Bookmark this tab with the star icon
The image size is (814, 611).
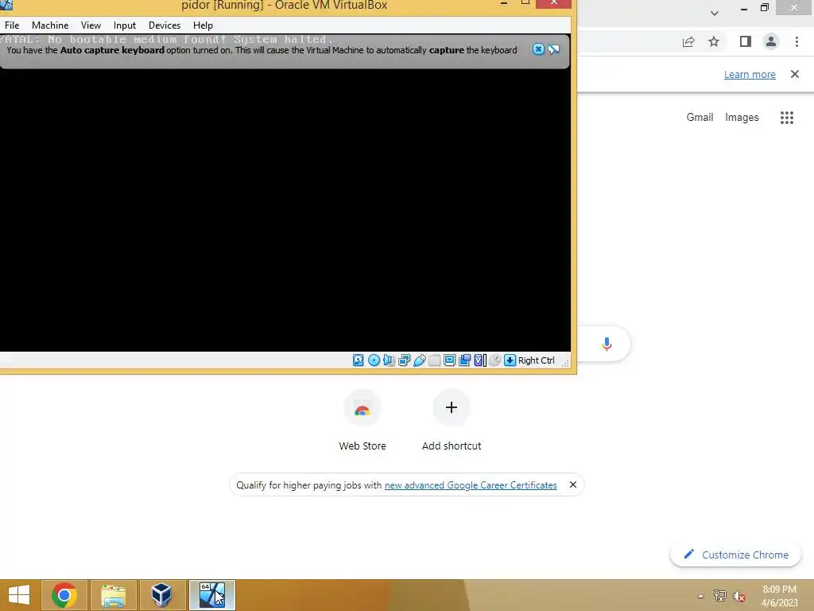(714, 41)
